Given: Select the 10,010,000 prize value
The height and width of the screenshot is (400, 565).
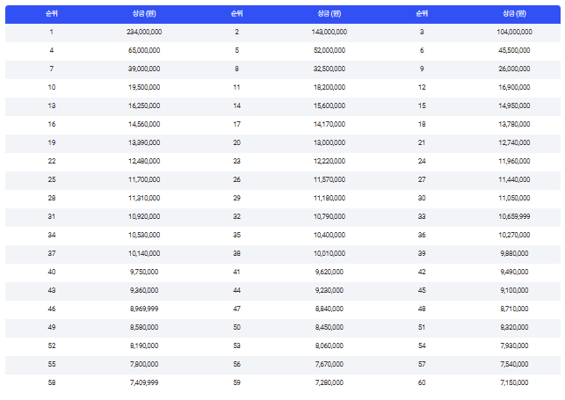Looking at the screenshot, I should 330,253.
